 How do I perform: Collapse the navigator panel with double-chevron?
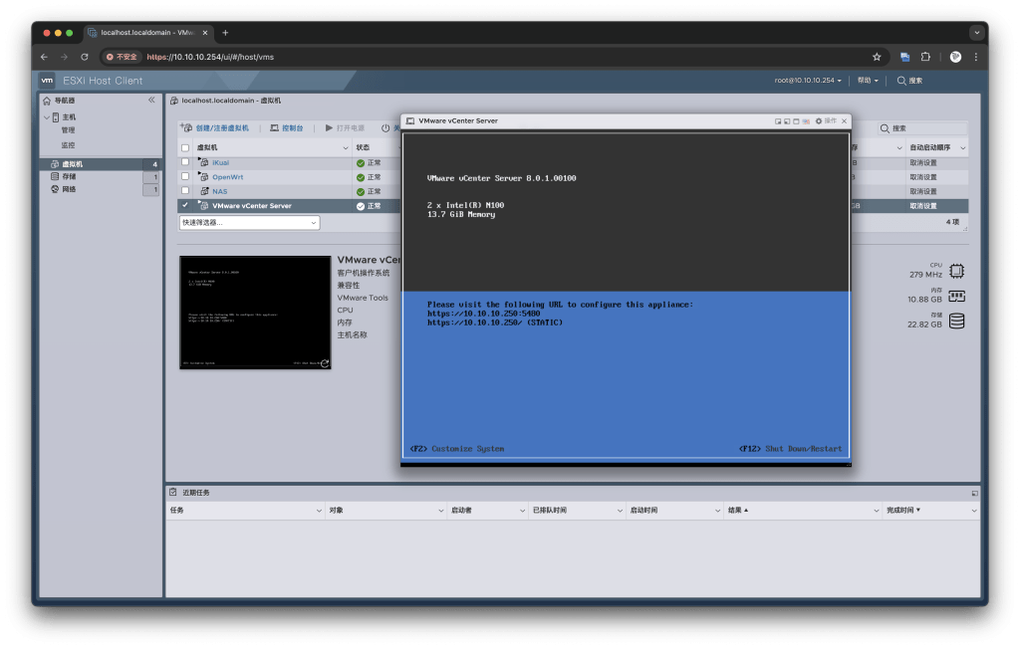coord(151,101)
